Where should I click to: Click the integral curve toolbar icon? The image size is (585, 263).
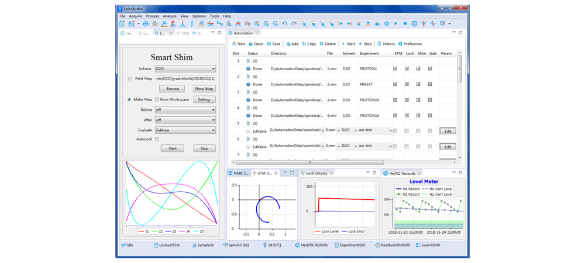192,23
